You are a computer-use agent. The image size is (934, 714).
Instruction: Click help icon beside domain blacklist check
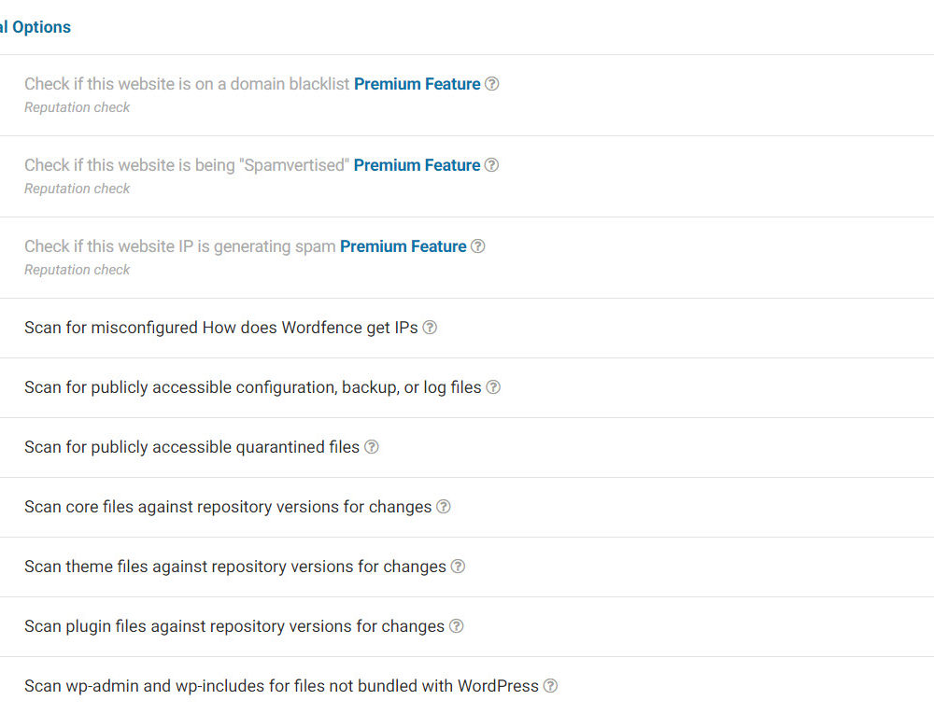(492, 84)
